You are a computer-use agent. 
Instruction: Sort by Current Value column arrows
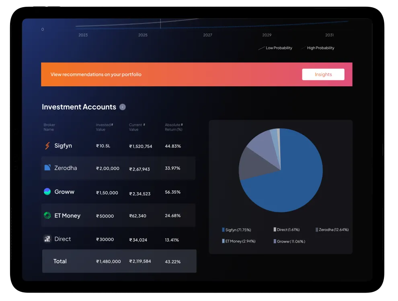click(x=144, y=125)
